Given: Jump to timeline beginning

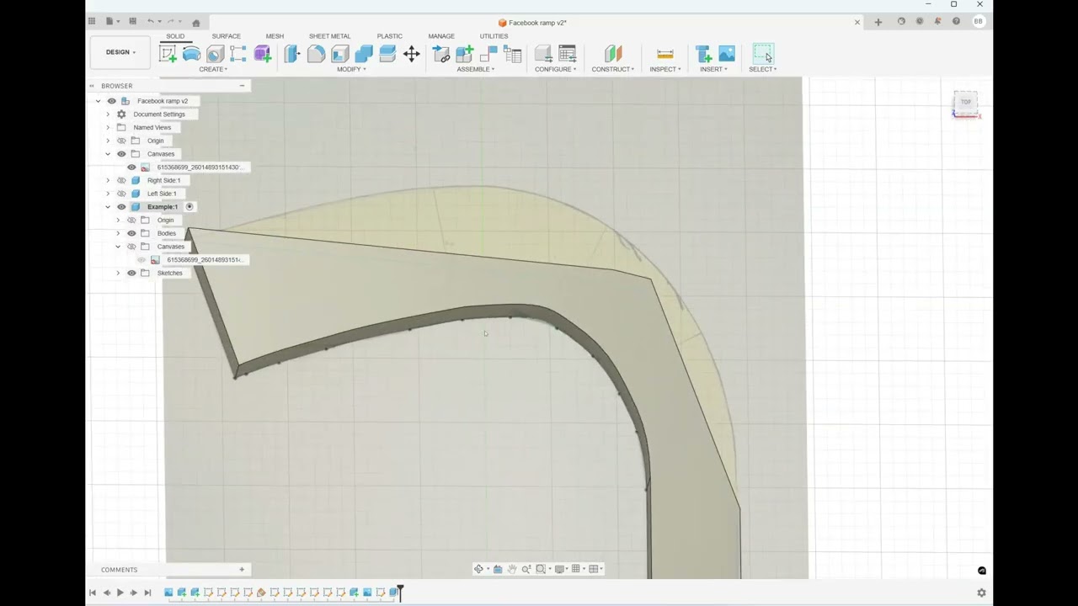Looking at the screenshot, I should pos(93,593).
